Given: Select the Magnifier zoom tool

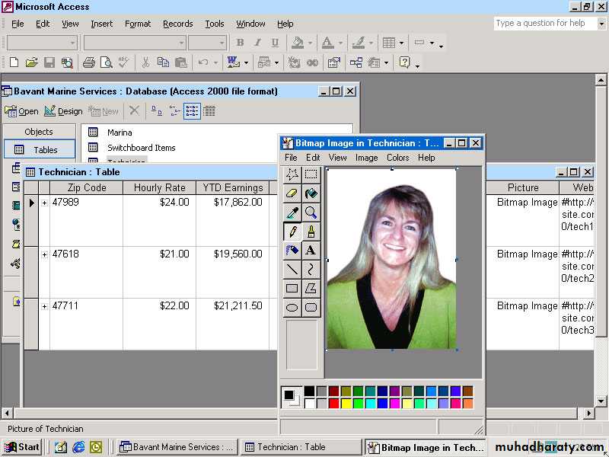Looking at the screenshot, I should (311, 213).
